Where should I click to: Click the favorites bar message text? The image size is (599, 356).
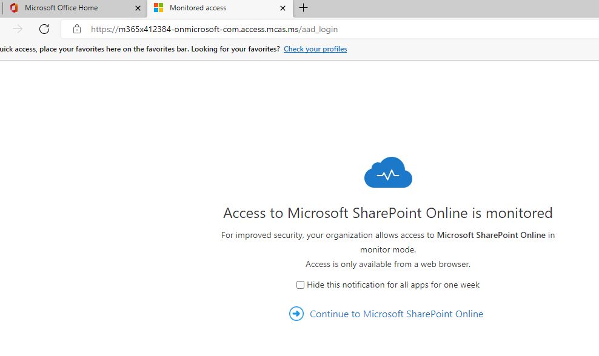pyautogui.click(x=139, y=49)
